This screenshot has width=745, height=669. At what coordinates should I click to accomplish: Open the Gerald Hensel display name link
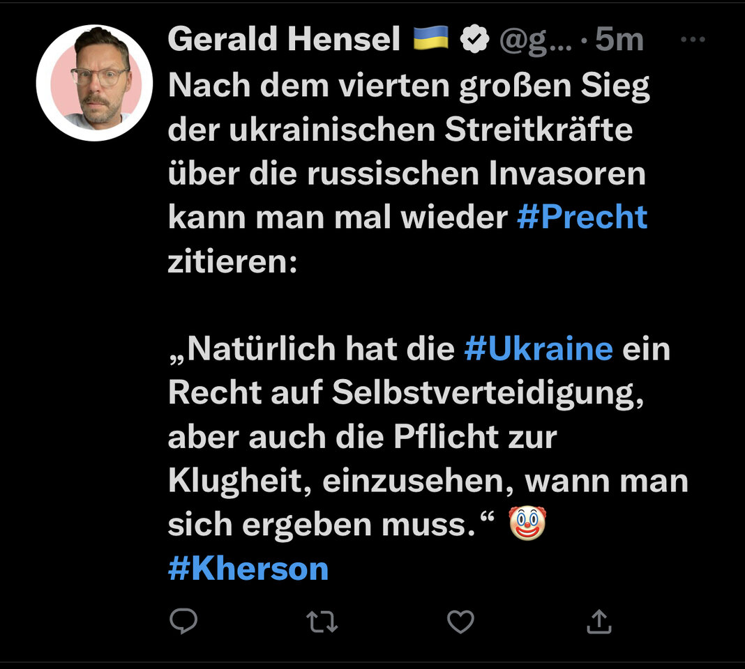pos(284,40)
